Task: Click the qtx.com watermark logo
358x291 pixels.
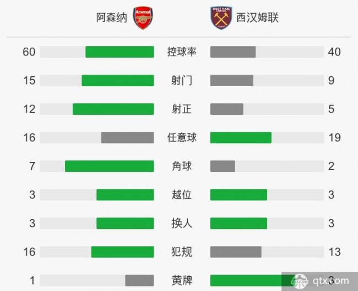Action: coord(320,281)
